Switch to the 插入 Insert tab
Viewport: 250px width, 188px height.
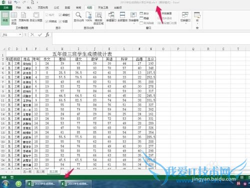pyautogui.click(x=29, y=8)
